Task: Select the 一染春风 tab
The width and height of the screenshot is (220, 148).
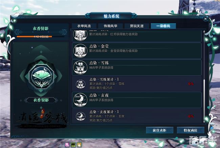Action: (x=163, y=26)
